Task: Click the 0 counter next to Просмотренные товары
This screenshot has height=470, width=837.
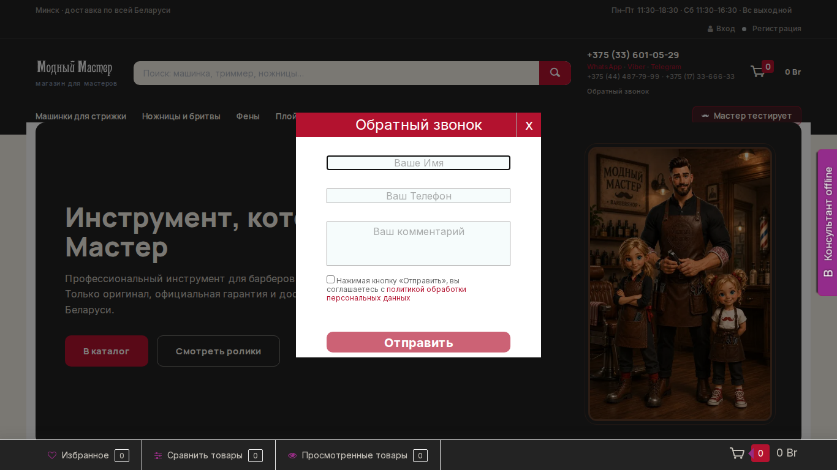Action: (420, 455)
